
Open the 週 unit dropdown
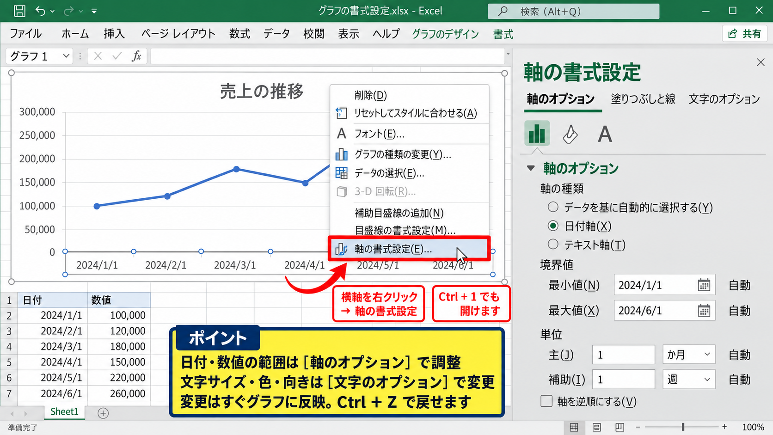(689, 380)
